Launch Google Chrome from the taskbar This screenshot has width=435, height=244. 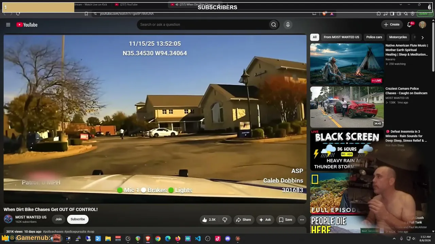point(158,239)
